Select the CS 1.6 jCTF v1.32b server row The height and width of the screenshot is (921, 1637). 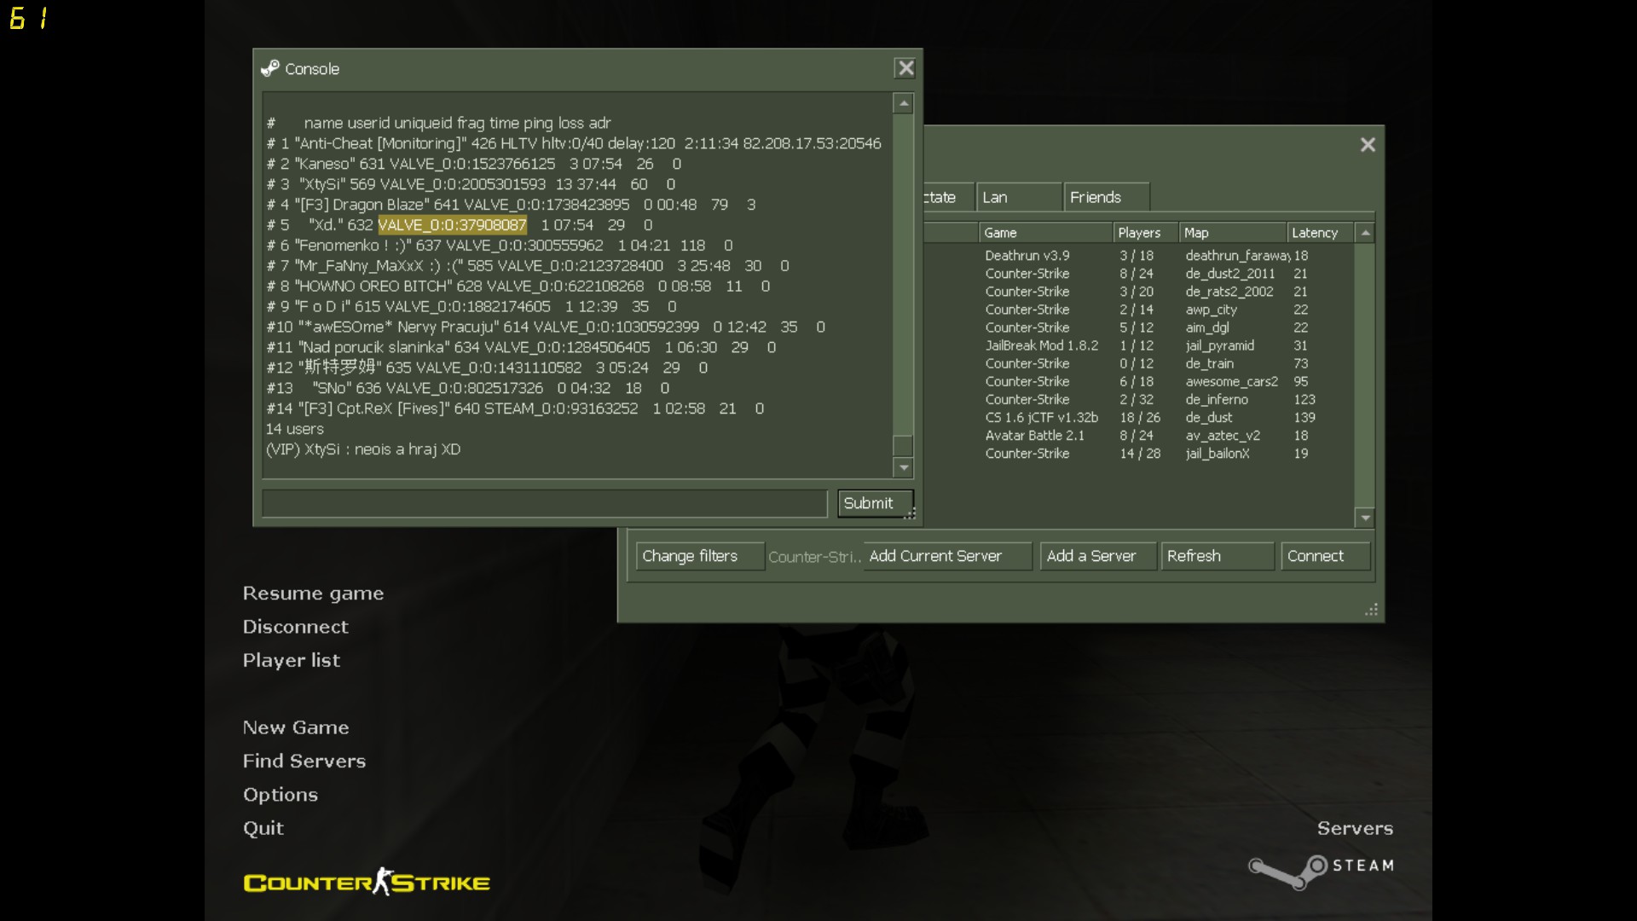(1139, 417)
